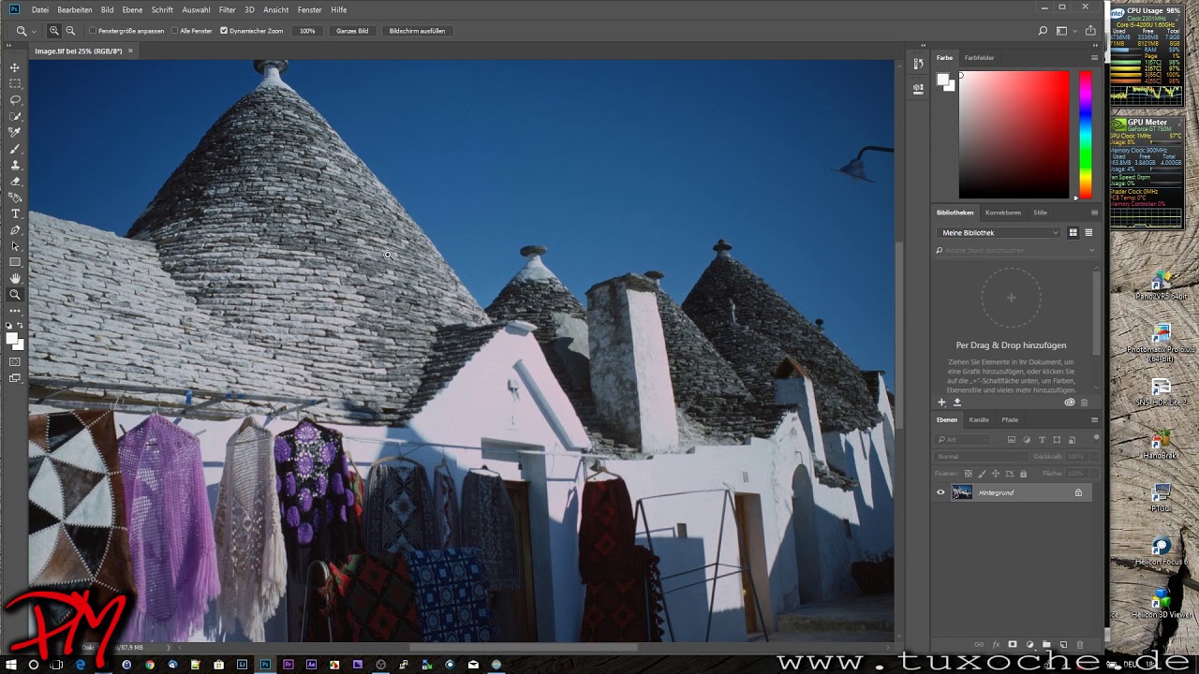Image resolution: width=1199 pixels, height=674 pixels.
Task: Select the Brush tool
Action: (15, 149)
